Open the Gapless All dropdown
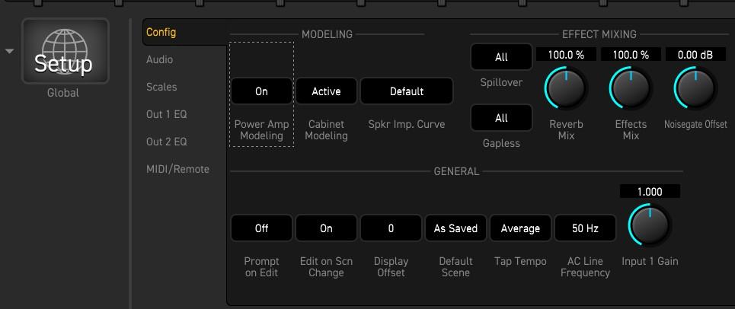 click(x=501, y=118)
